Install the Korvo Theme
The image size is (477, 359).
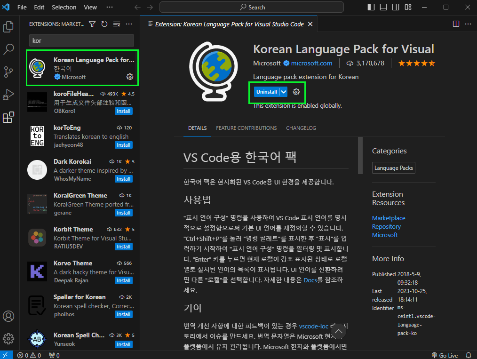124,280
